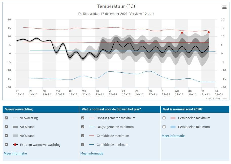Click the extreme warm red dot on 31-12
Viewport: 231px width, 164px height.
point(208,32)
